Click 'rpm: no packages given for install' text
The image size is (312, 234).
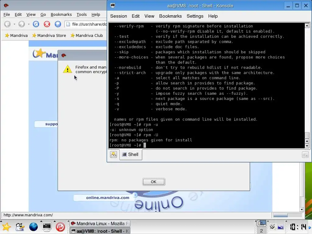151,140
